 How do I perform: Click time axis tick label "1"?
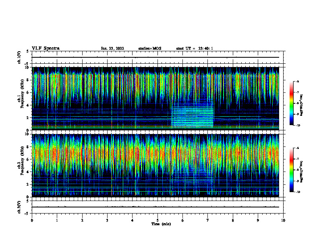(57, 220)
